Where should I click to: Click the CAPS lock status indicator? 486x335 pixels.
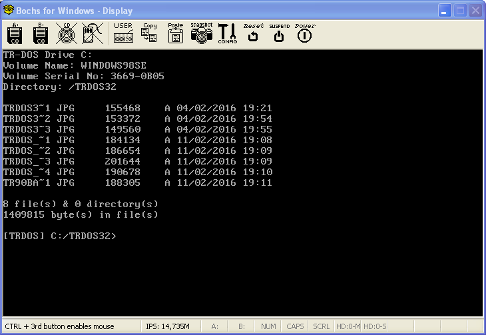pyautogui.click(x=295, y=326)
